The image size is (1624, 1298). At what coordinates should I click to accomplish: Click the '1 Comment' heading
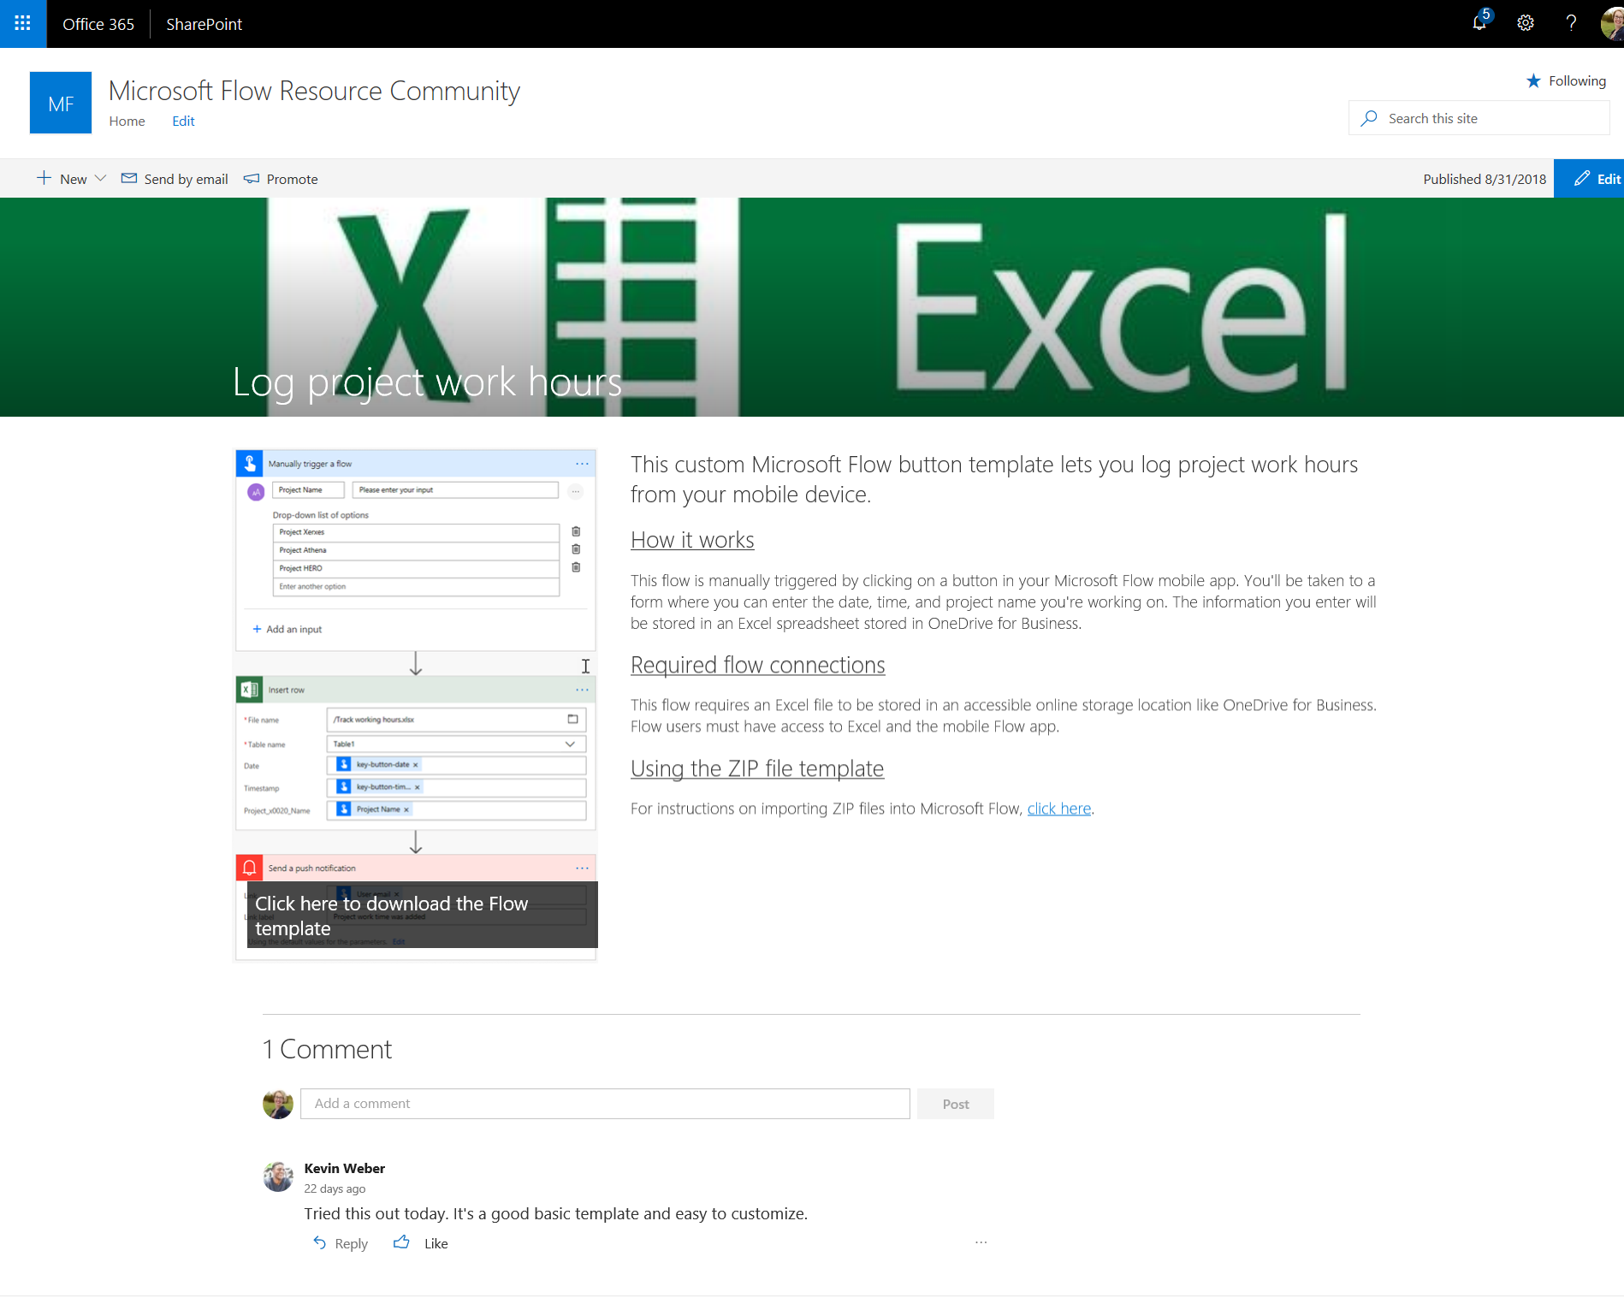point(327,1049)
